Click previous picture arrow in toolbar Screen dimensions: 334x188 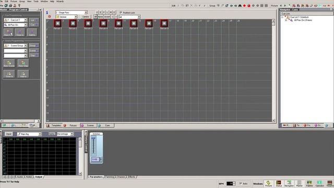pos(281,6)
